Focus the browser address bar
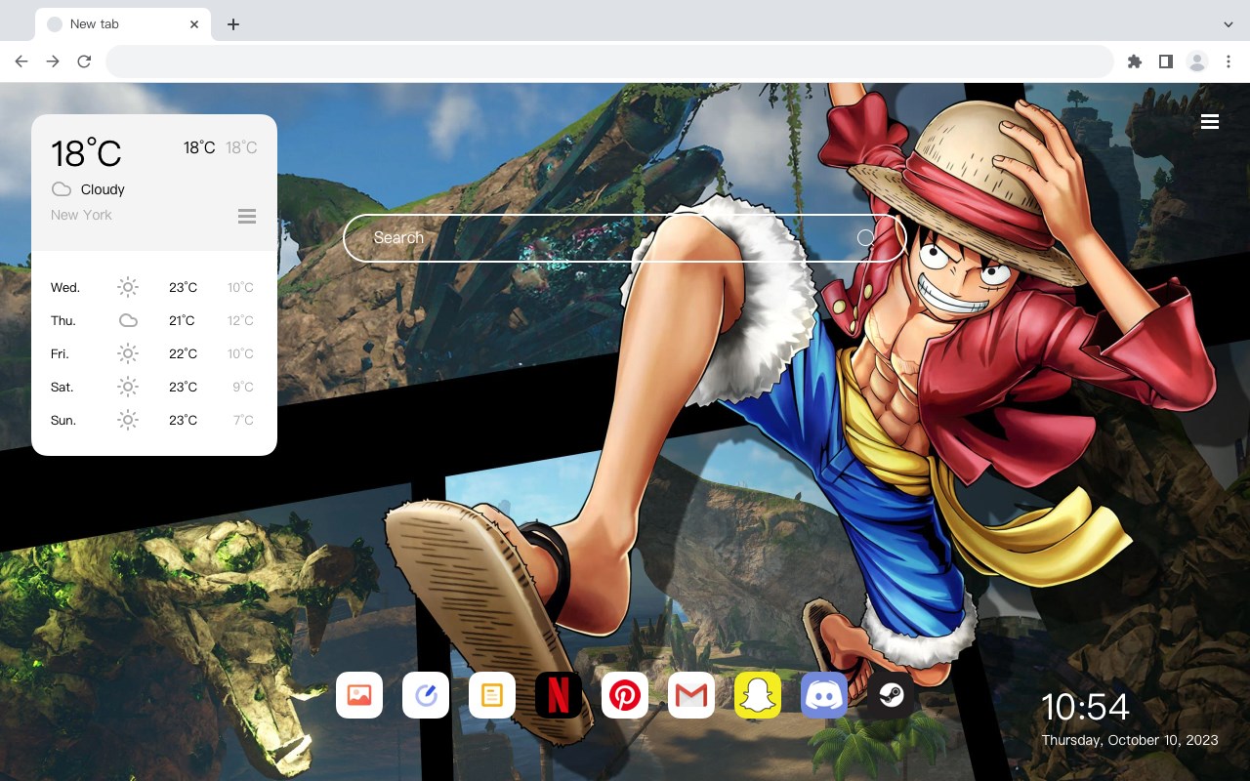 pyautogui.click(x=609, y=62)
